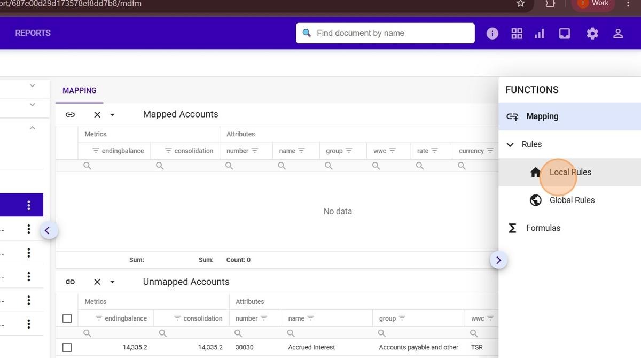Screen dimensions: 641x358
Task: Click the X icon above Unmapped Accounts
Action: (x=97, y=282)
